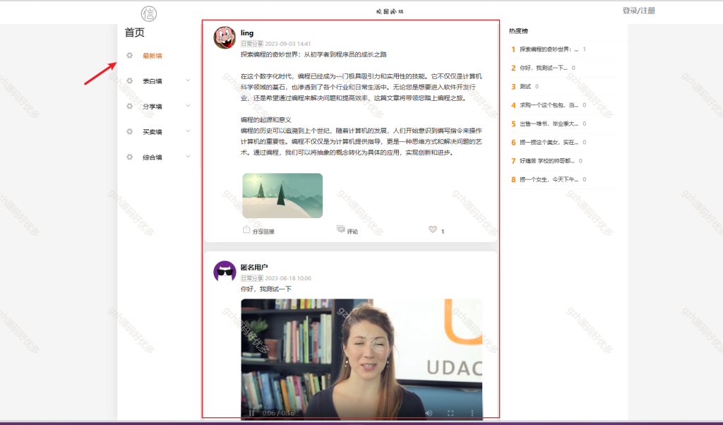Image resolution: width=723 pixels, height=425 pixels.
Task: Click the 分享链接 share icon
Action: [x=246, y=229]
